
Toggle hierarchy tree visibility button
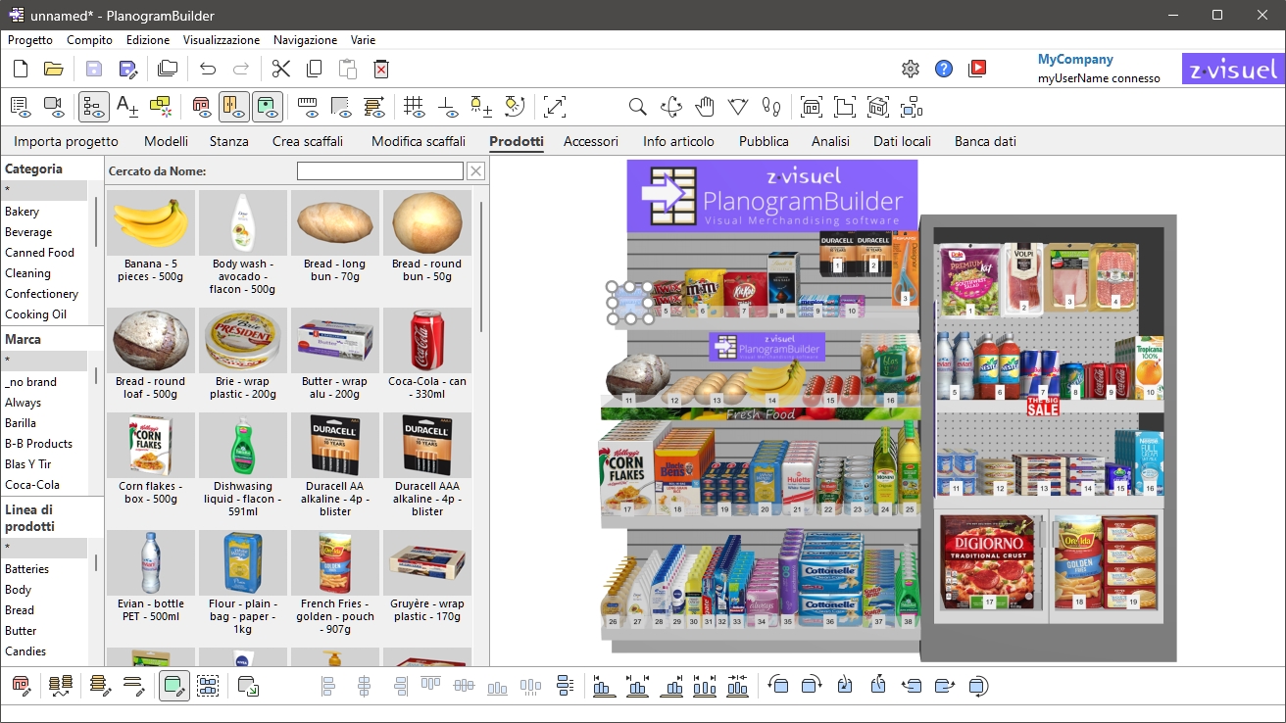94,107
